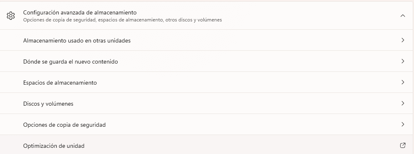Click the subtitle about copia de seguridad options

coord(123,20)
